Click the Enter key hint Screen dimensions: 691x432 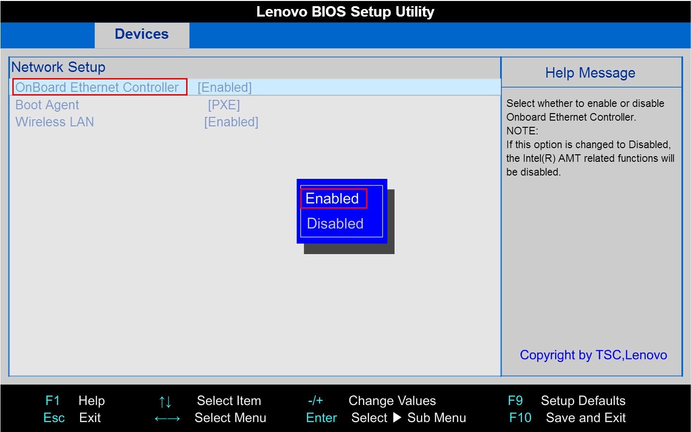(322, 418)
